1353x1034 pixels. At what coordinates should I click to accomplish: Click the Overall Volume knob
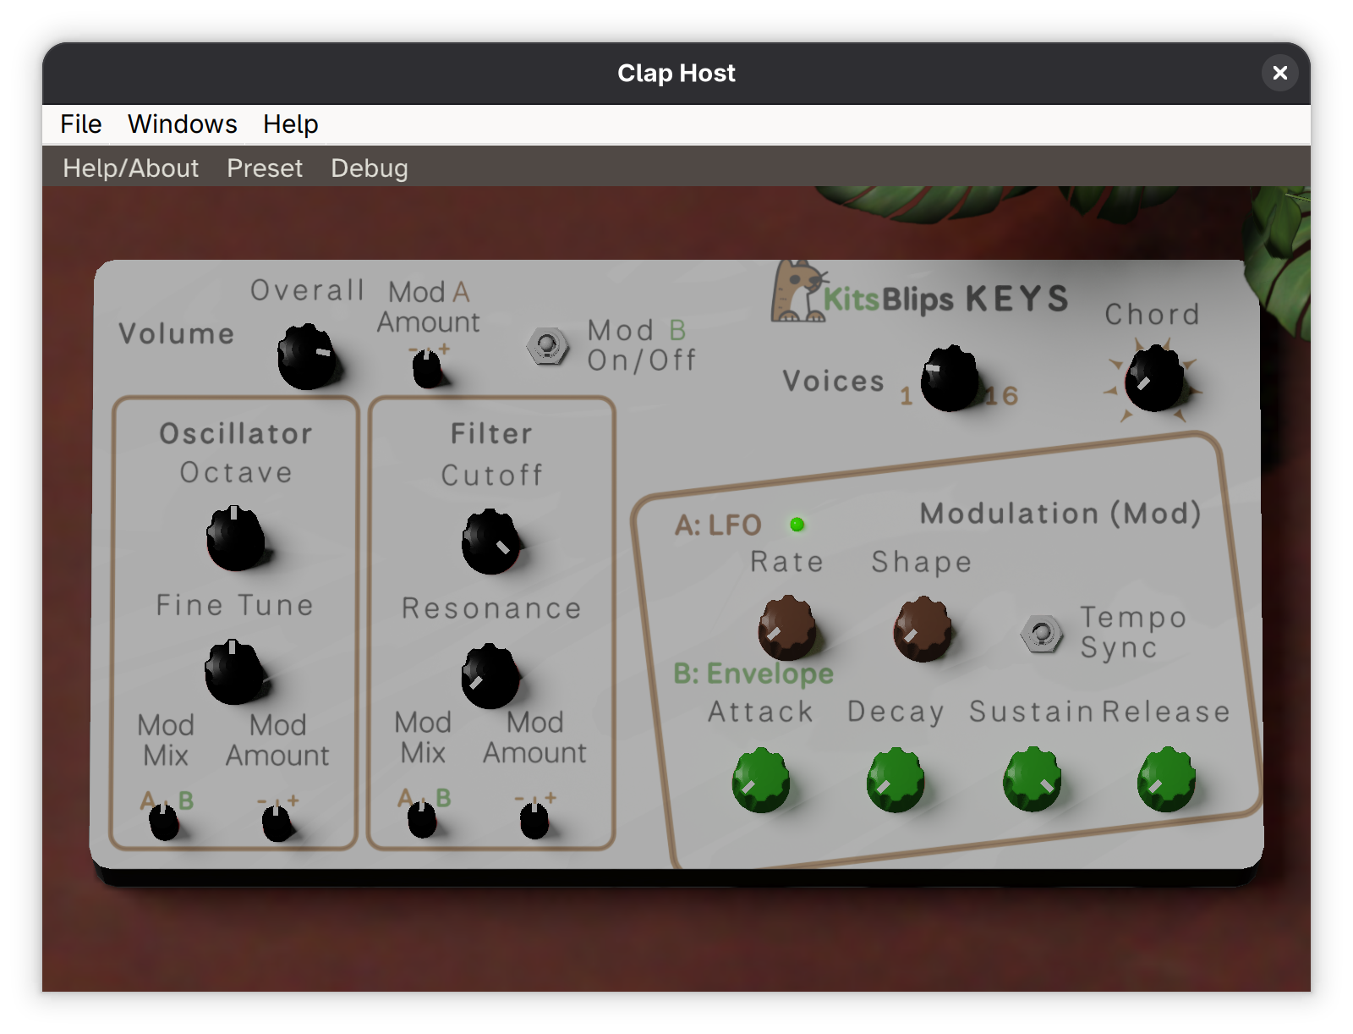[x=307, y=356]
